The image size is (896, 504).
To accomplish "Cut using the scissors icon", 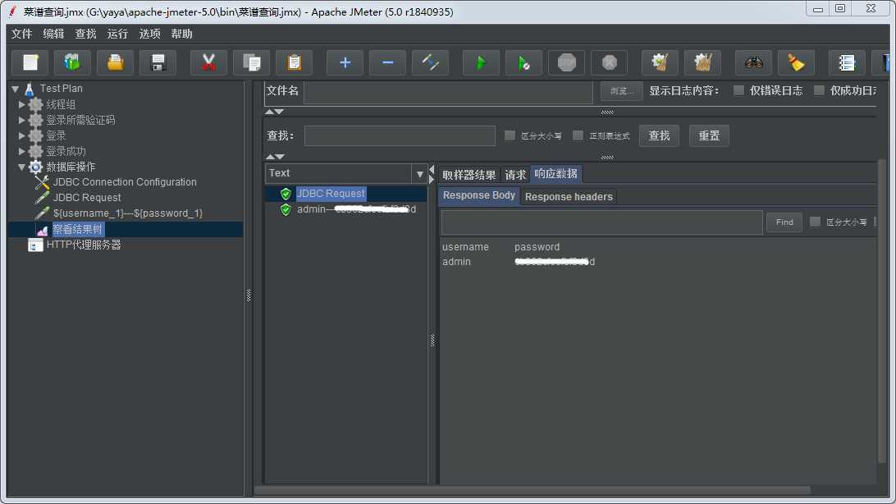I will click(208, 62).
